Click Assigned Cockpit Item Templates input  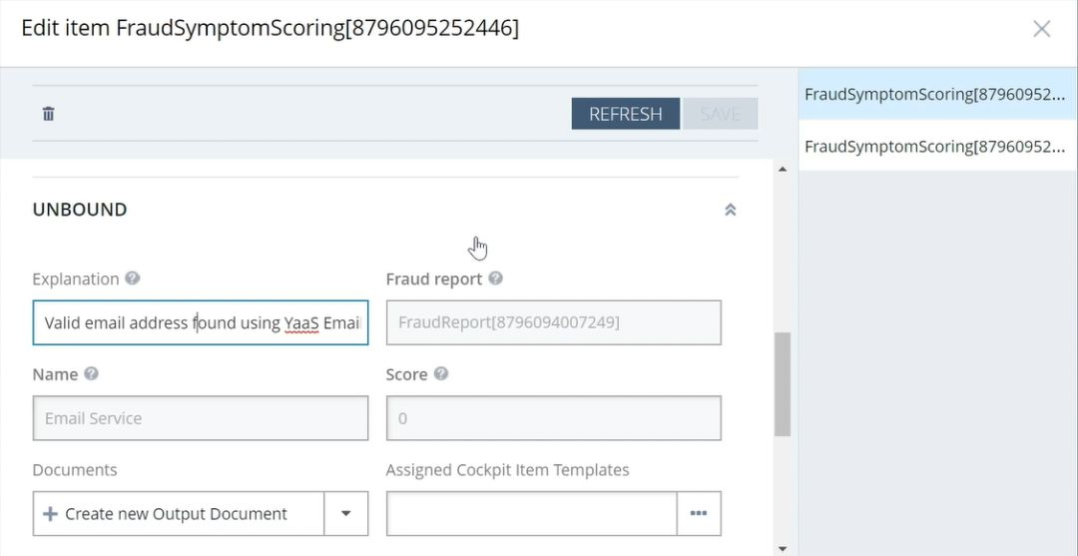coord(531,513)
